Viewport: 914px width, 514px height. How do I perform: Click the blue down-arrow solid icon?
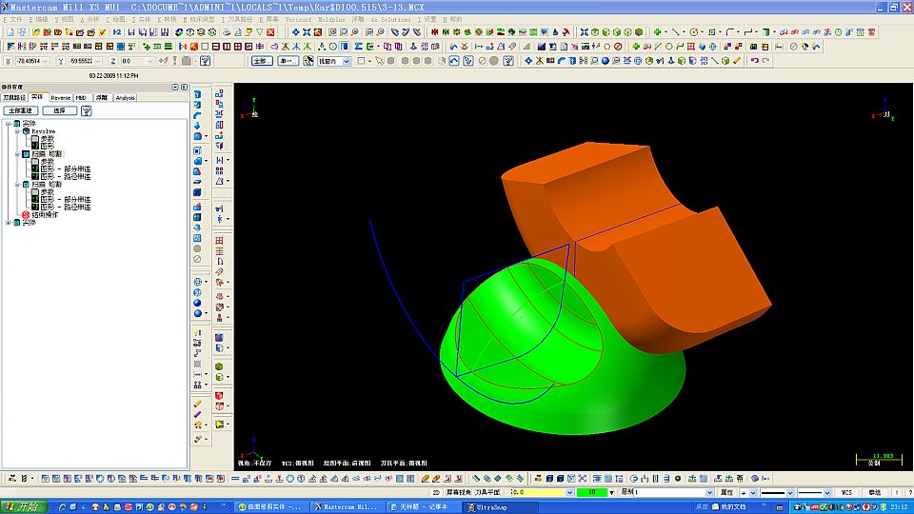(198, 126)
